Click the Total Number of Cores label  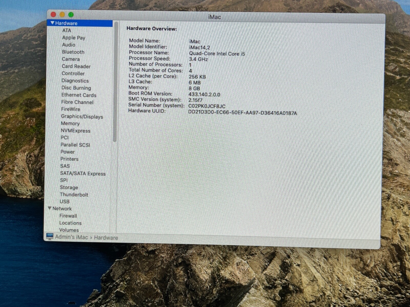coord(156,70)
